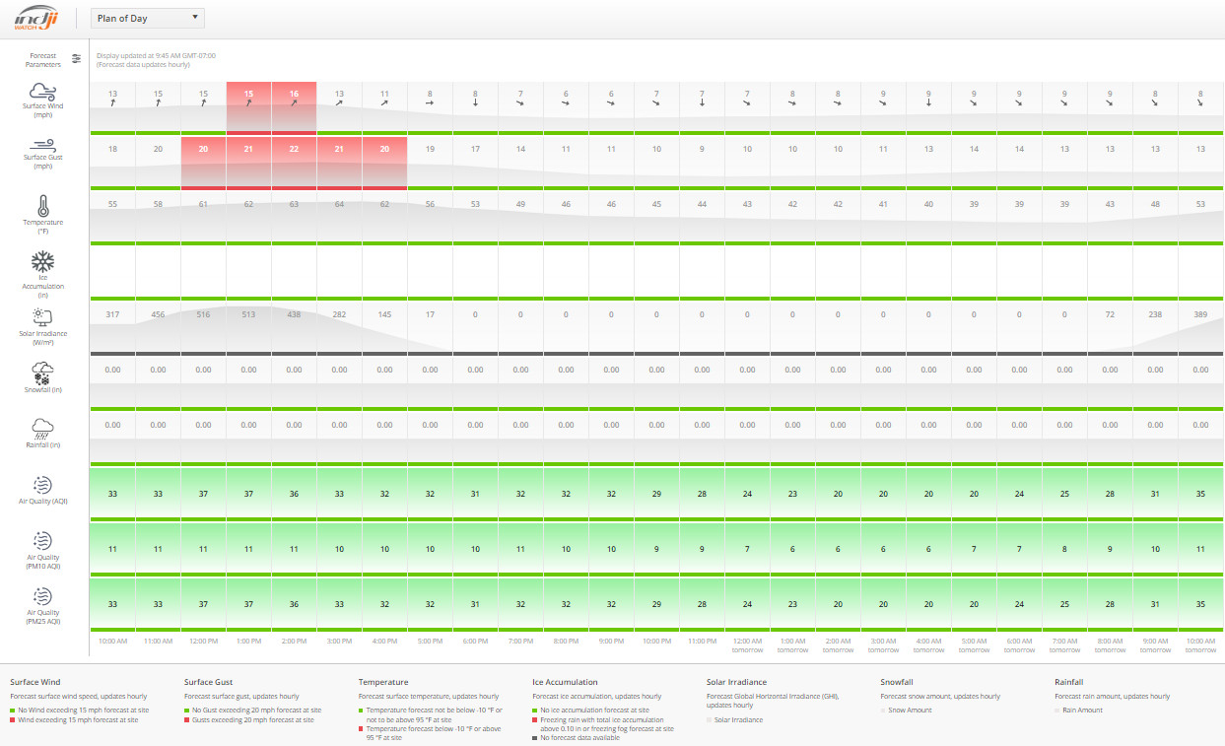Click Rainfall legend heading
The height and width of the screenshot is (746, 1225).
[x=1069, y=682]
